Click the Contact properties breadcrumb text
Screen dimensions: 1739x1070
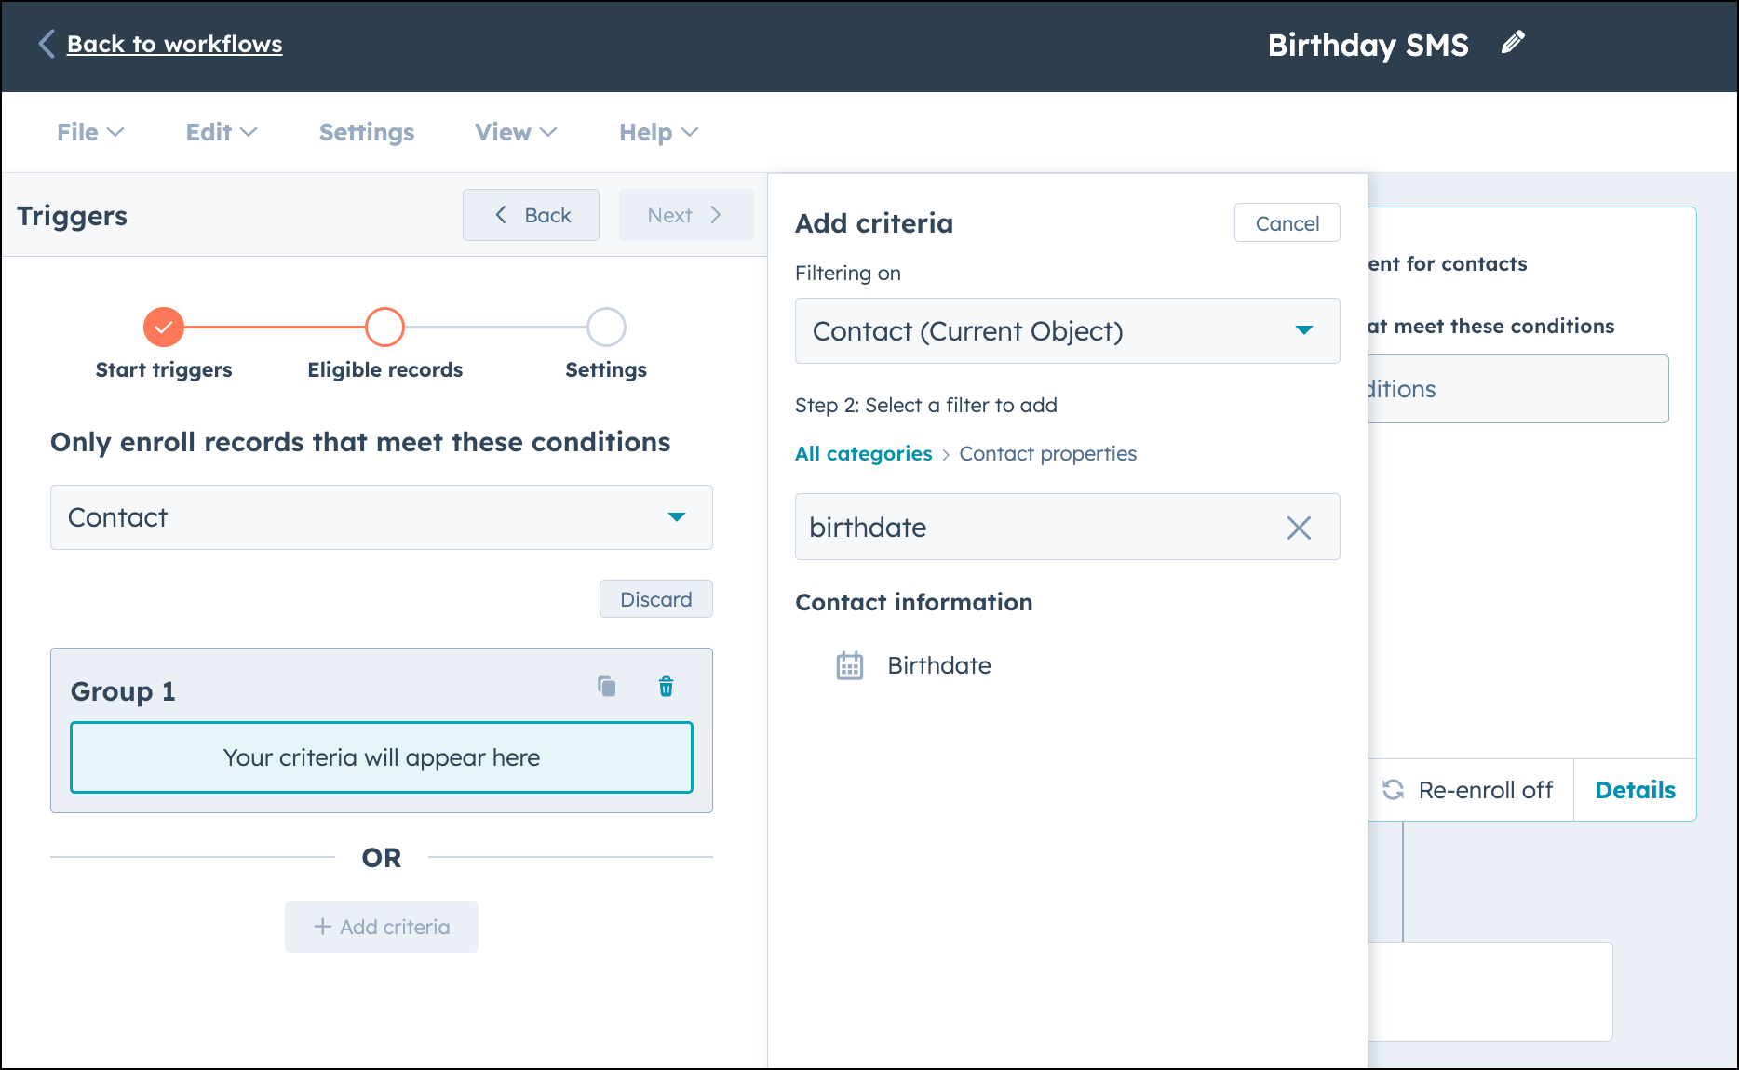(x=1048, y=453)
